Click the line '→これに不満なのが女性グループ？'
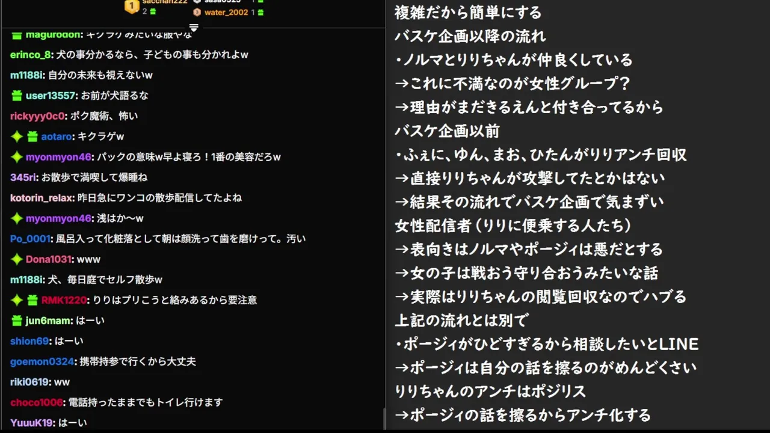Screen dimensions: 770x433 (512, 84)
